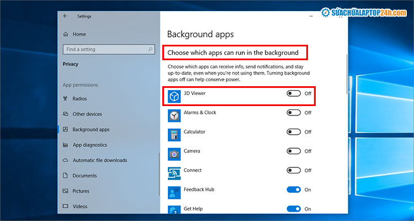Screen dimensions: 414x221
Task: Click the Get Help app icon
Action: (174, 209)
